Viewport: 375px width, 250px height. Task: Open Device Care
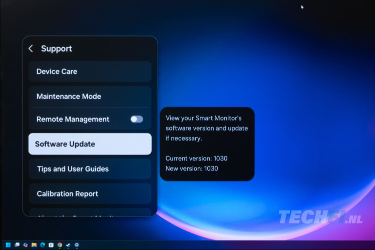tap(90, 71)
